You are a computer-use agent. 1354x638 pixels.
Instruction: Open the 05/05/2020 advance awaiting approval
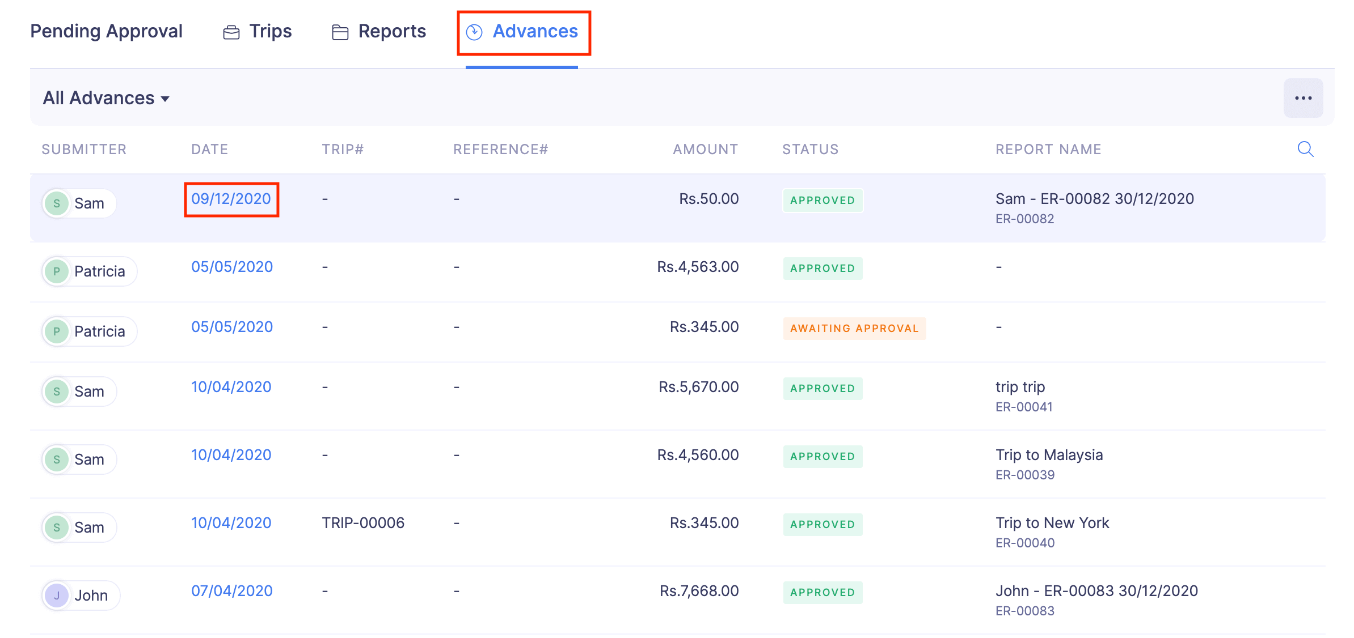[x=231, y=326]
